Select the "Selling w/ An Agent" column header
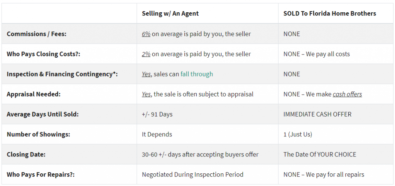This screenshot has width=395, height=186. tap(170, 13)
